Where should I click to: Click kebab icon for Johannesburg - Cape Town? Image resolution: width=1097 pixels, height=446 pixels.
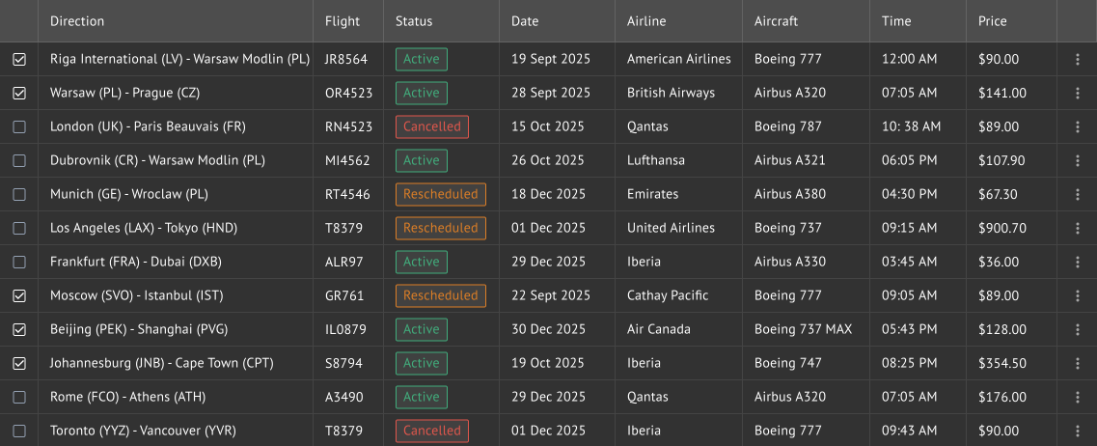(1078, 364)
